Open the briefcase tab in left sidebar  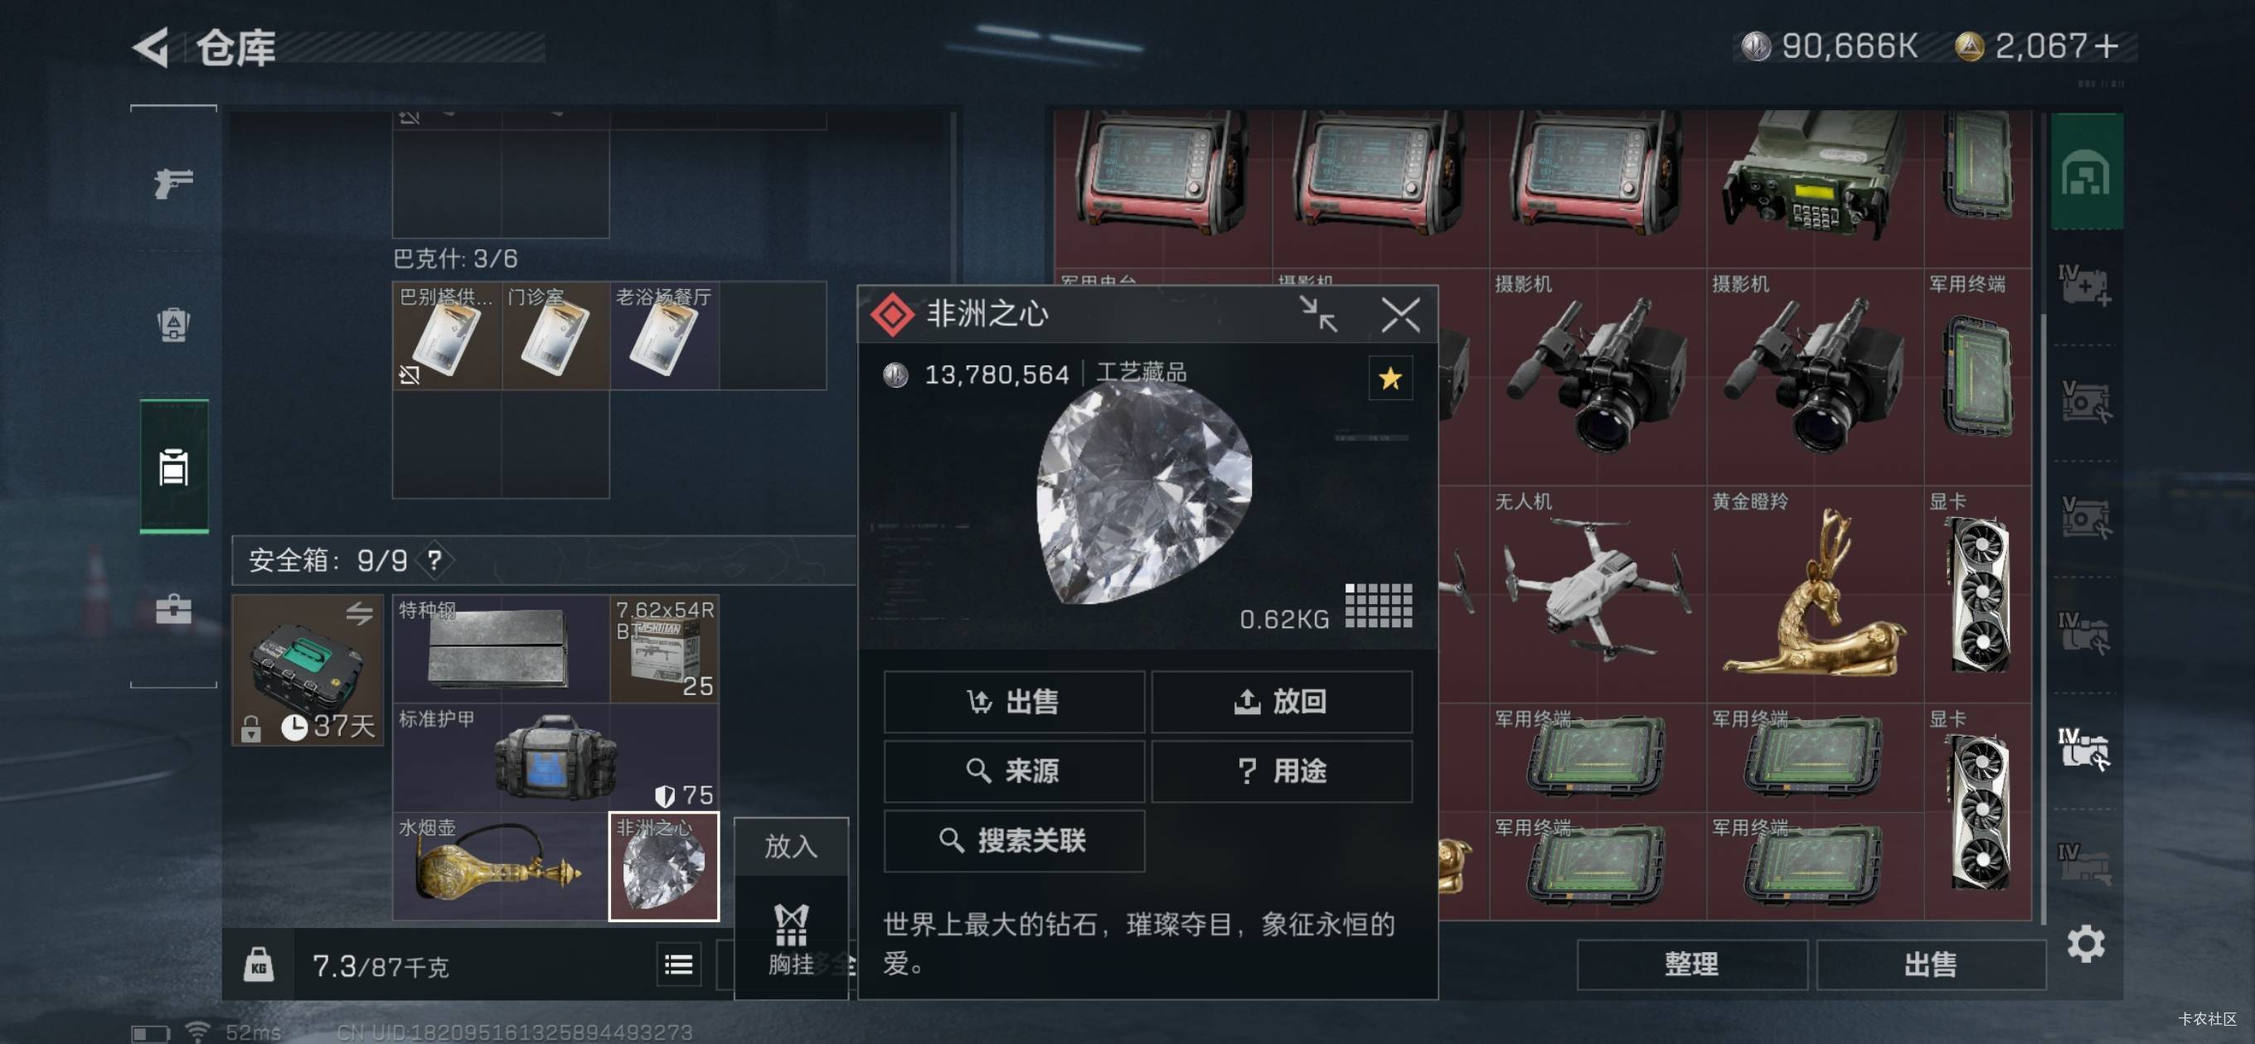(173, 609)
